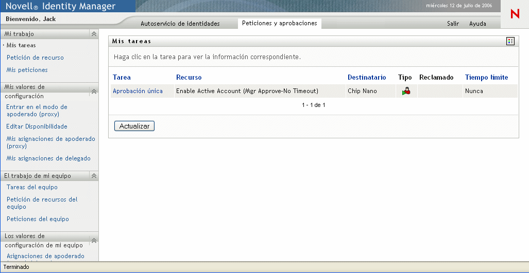Click the Tipo column header

point(405,78)
